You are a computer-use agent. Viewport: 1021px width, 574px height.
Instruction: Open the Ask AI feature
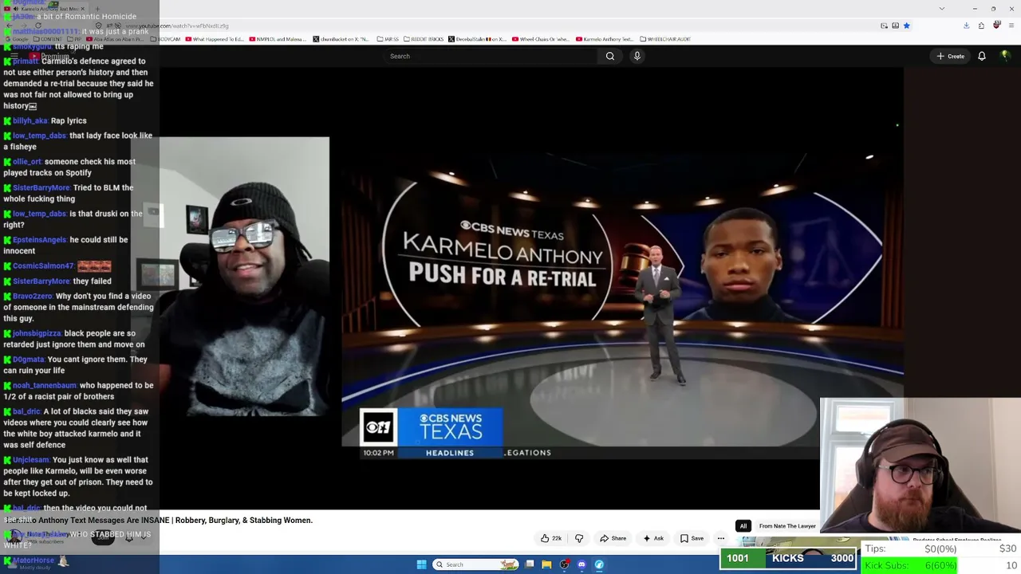tap(653, 538)
